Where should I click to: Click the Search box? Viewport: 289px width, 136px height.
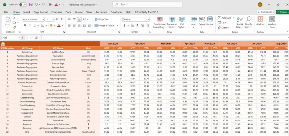coord(147,5)
